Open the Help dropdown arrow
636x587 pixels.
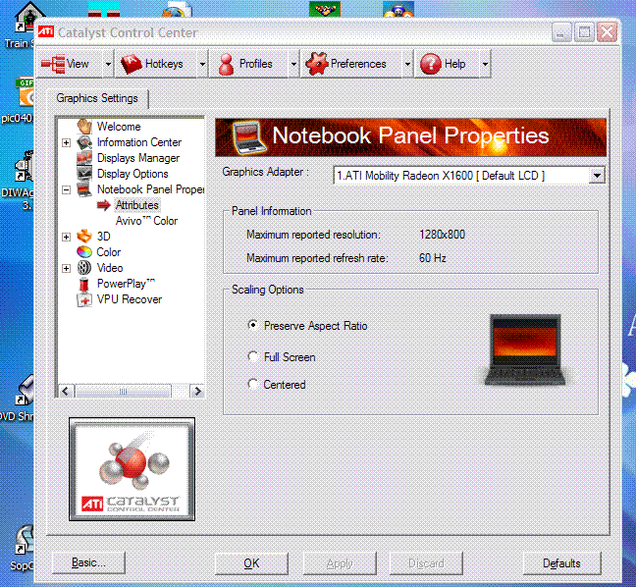pos(485,64)
